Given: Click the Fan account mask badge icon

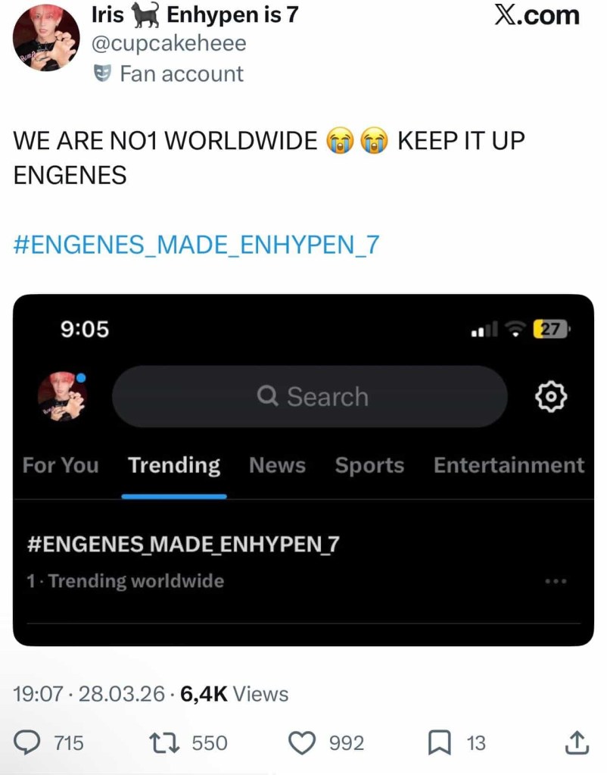Looking at the screenshot, I should (101, 73).
